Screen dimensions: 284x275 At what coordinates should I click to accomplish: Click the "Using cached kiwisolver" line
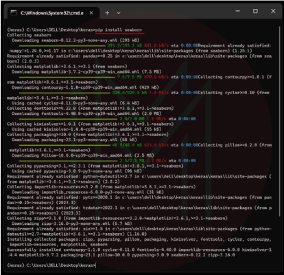pos(86,129)
